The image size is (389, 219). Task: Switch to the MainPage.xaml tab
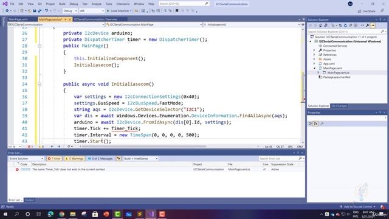(18, 19)
